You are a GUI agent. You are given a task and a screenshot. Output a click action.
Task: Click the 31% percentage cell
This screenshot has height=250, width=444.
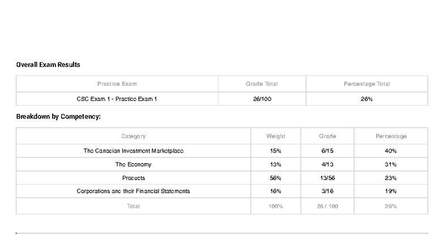pyautogui.click(x=391, y=164)
